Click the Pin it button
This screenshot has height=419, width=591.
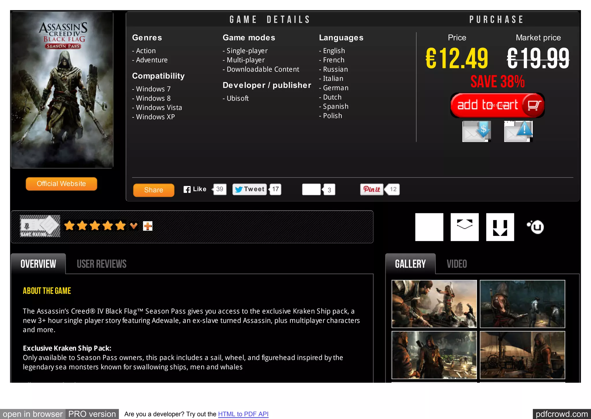[372, 189]
